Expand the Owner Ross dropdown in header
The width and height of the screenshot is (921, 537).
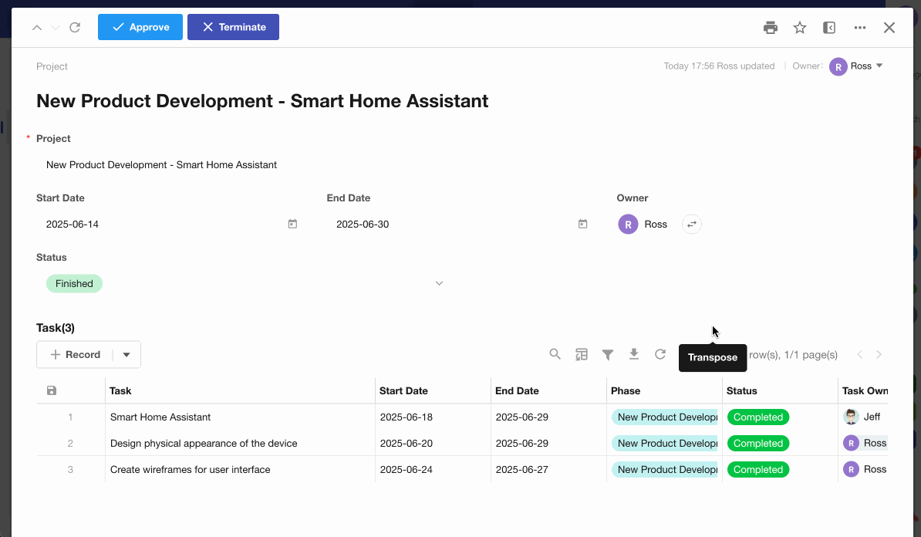pos(879,66)
